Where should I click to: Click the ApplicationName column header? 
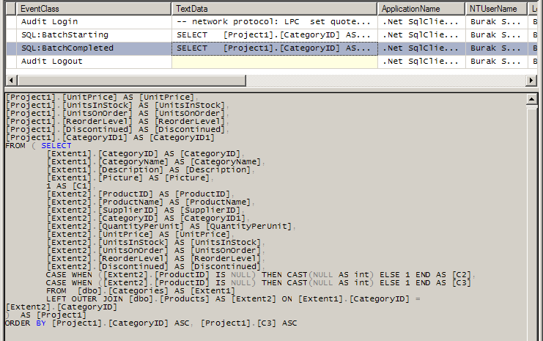[421, 9]
